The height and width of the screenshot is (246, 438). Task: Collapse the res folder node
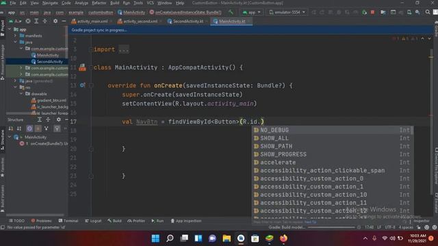pos(15,87)
